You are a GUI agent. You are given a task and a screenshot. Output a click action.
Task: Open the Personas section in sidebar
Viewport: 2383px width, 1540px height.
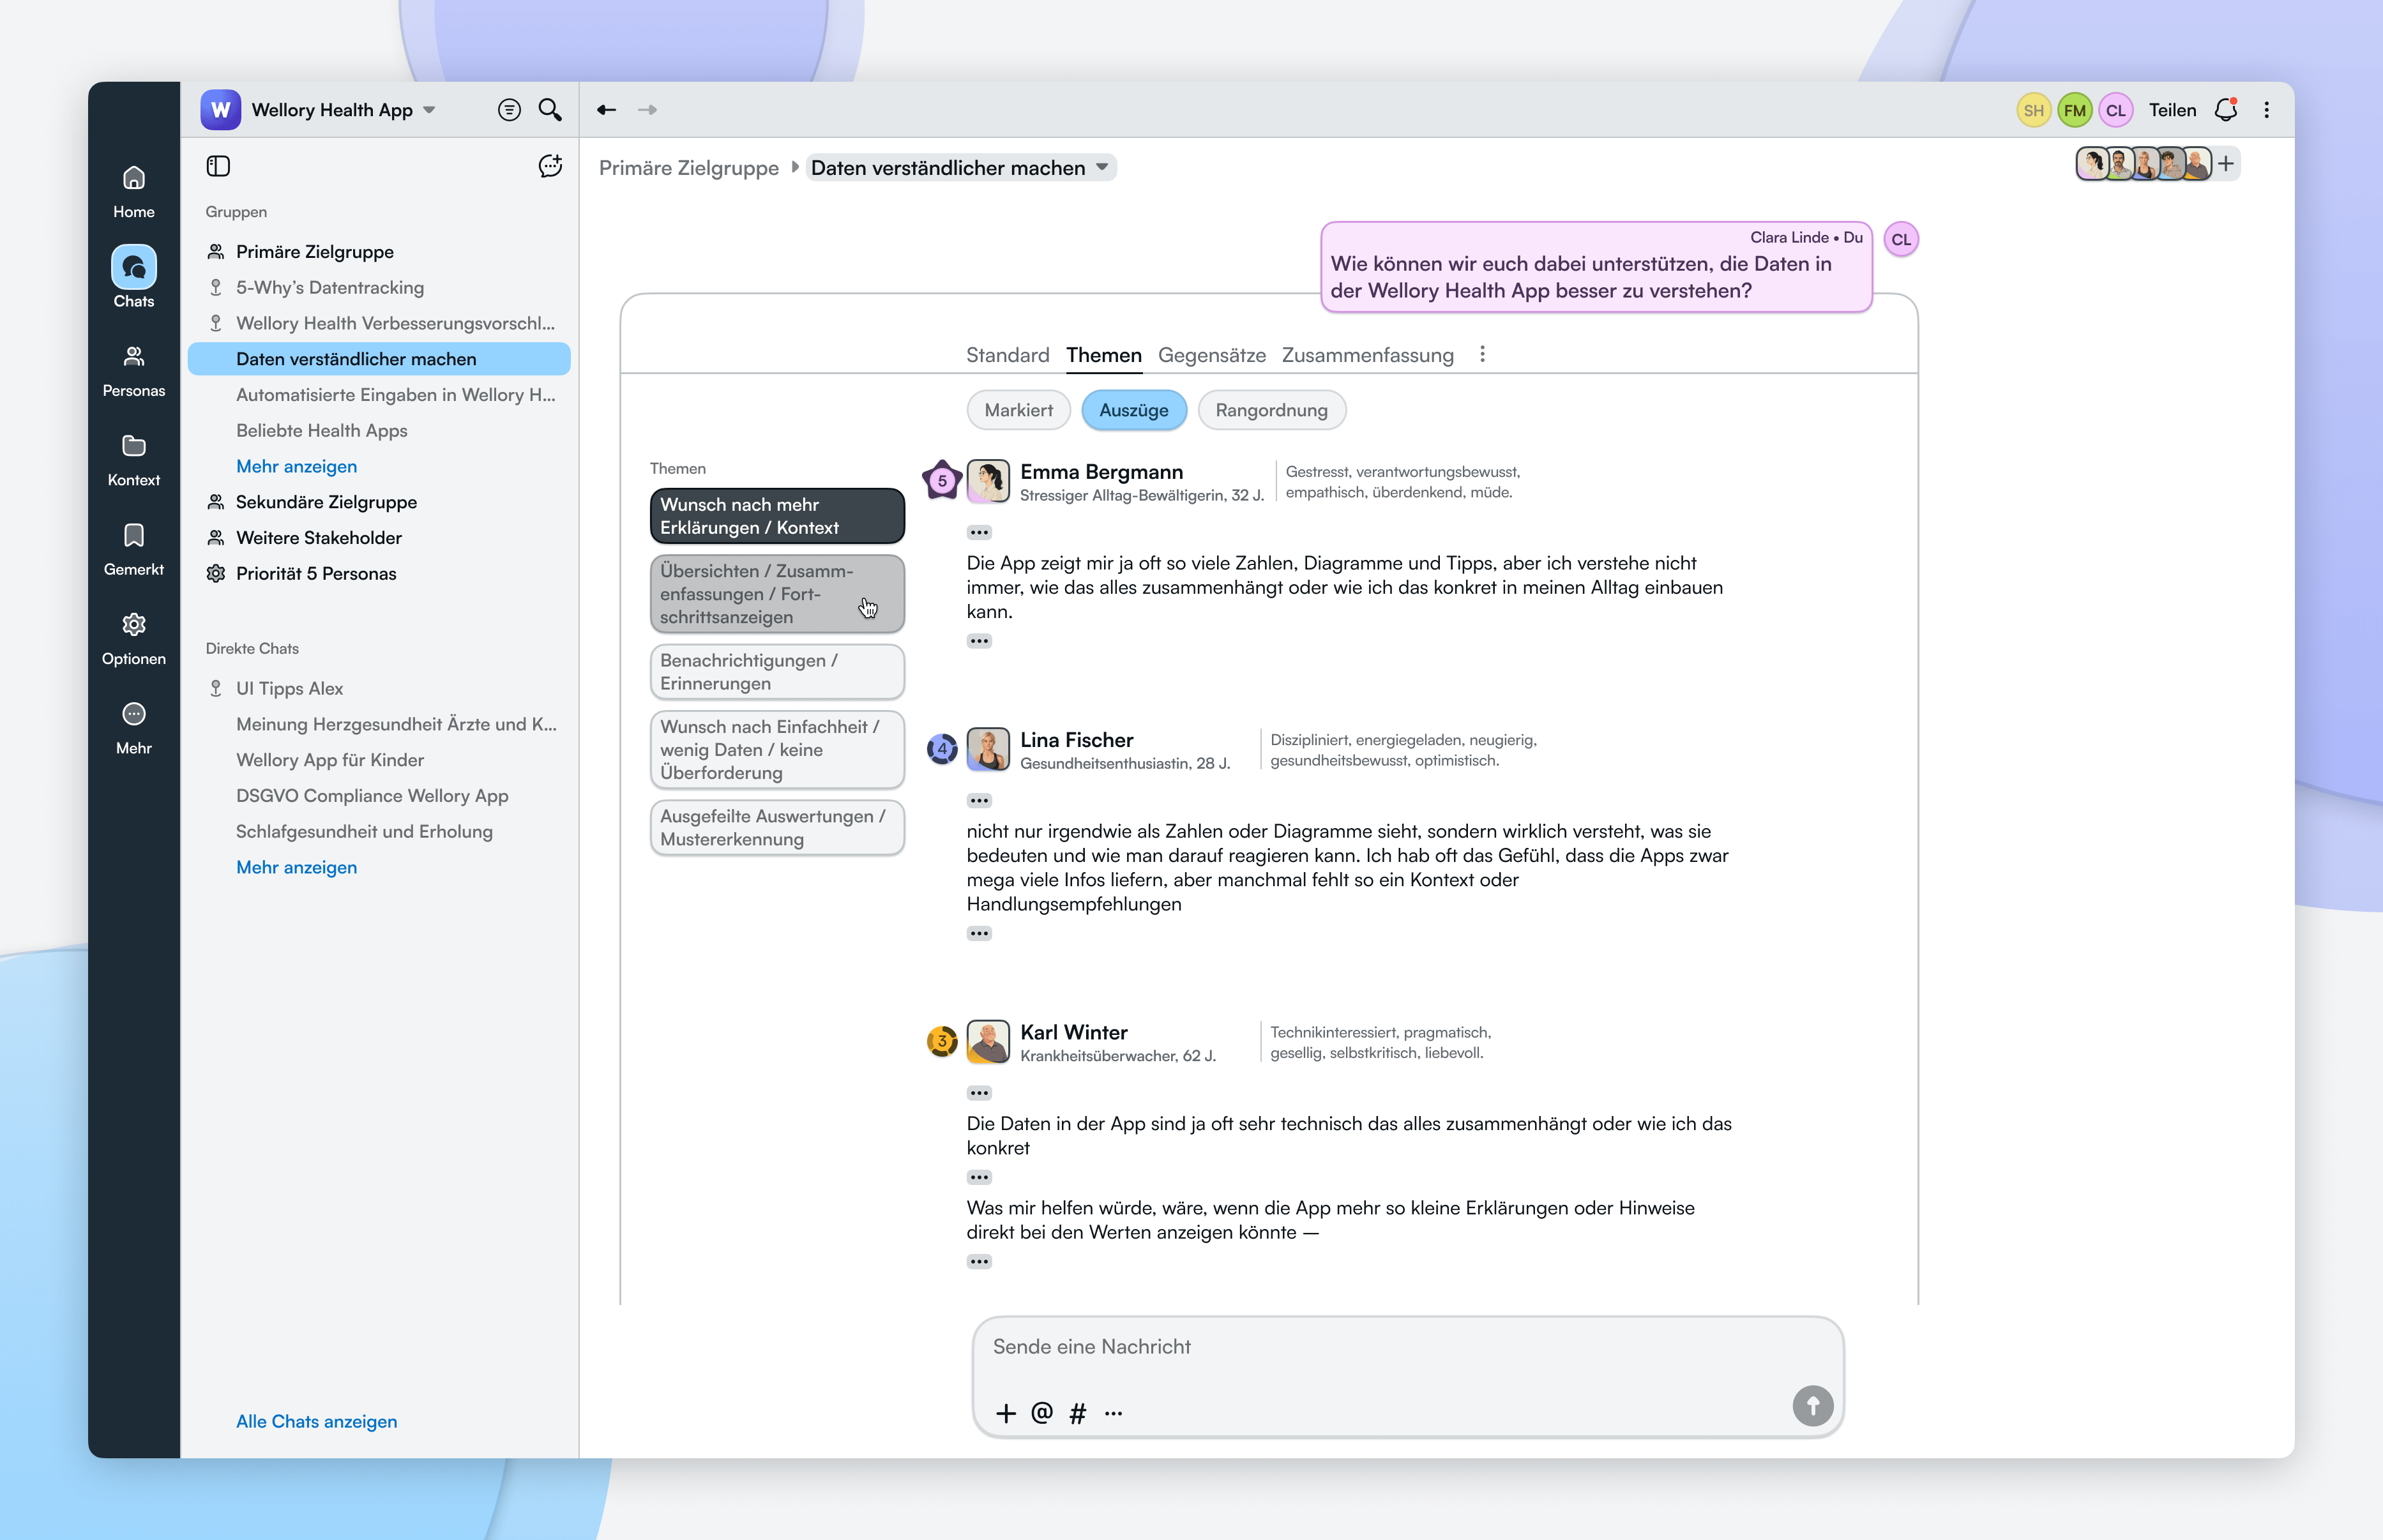[x=133, y=370]
